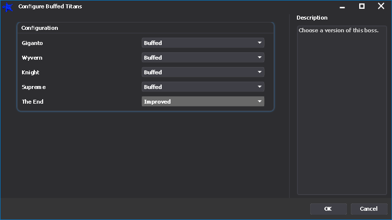Select the Knight label
The height and width of the screenshot is (220, 392).
pyautogui.click(x=30, y=72)
